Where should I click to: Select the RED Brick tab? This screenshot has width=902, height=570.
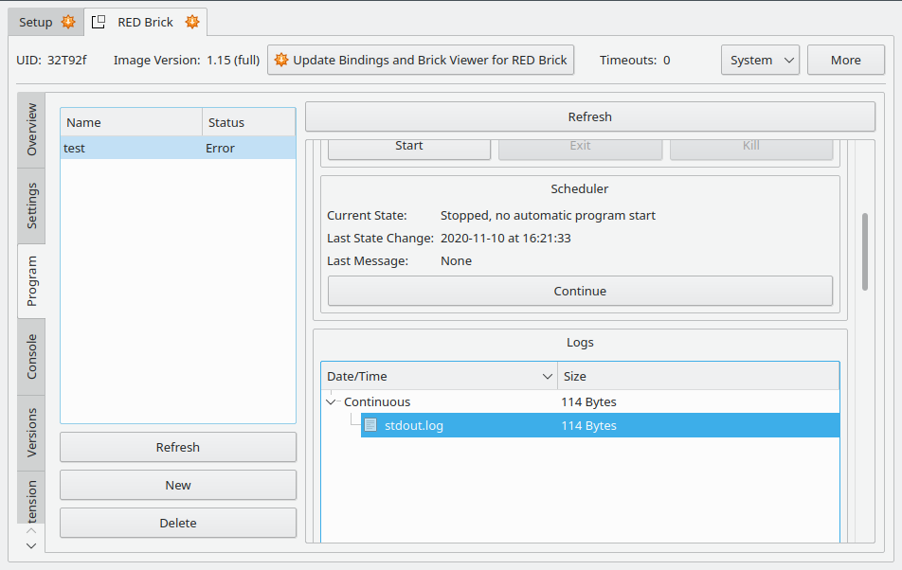pos(146,23)
